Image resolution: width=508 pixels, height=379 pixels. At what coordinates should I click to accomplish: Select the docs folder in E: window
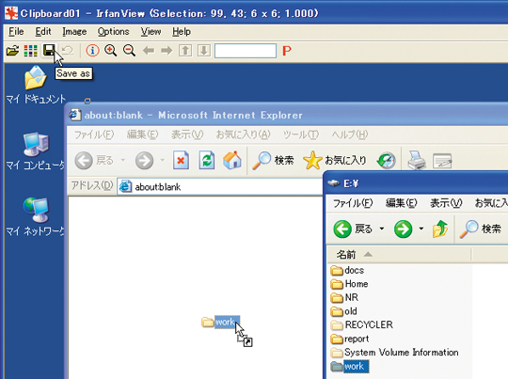[x=347, y=270]
